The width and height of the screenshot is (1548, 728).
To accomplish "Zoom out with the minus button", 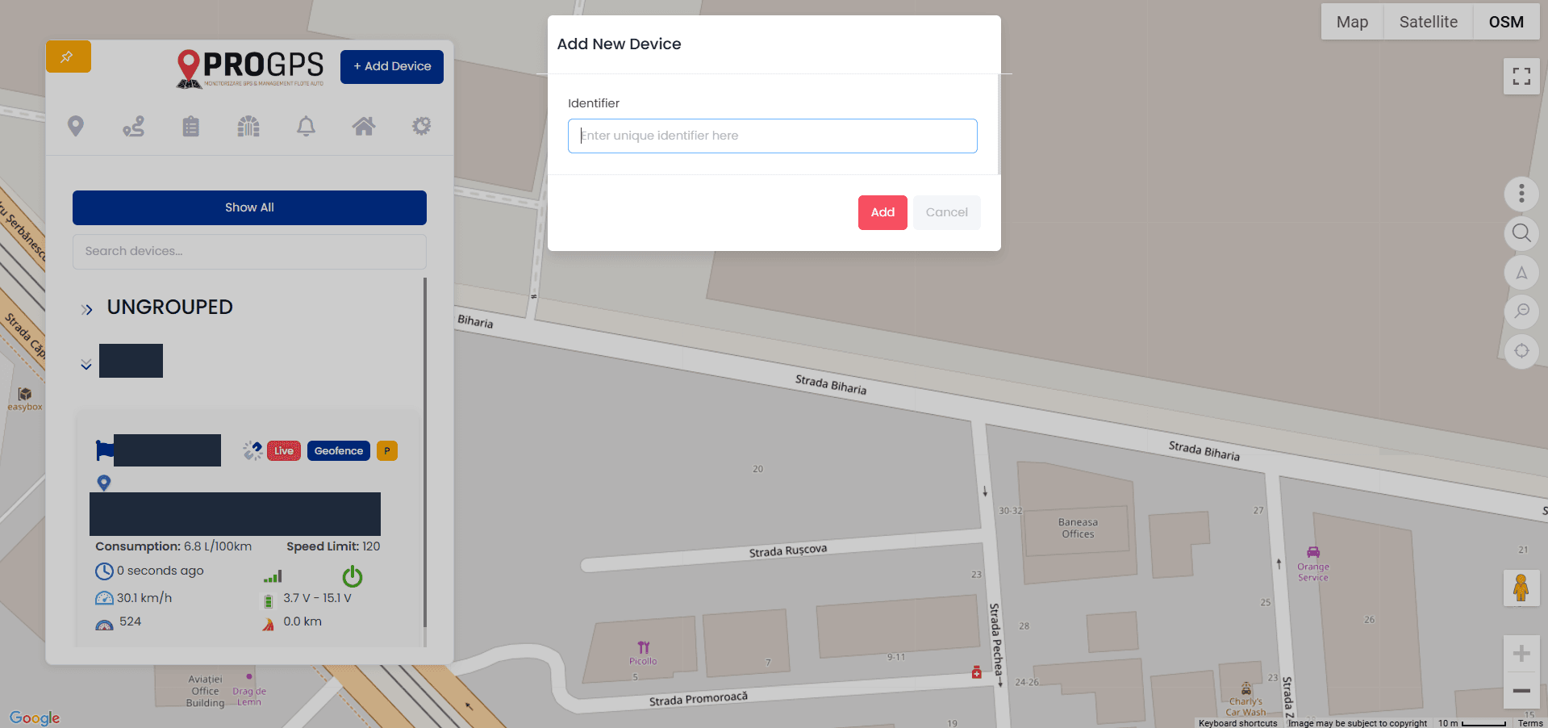I will point(1521,691).
